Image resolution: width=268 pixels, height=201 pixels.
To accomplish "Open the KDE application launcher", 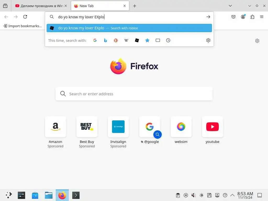I will pos(8,195).
